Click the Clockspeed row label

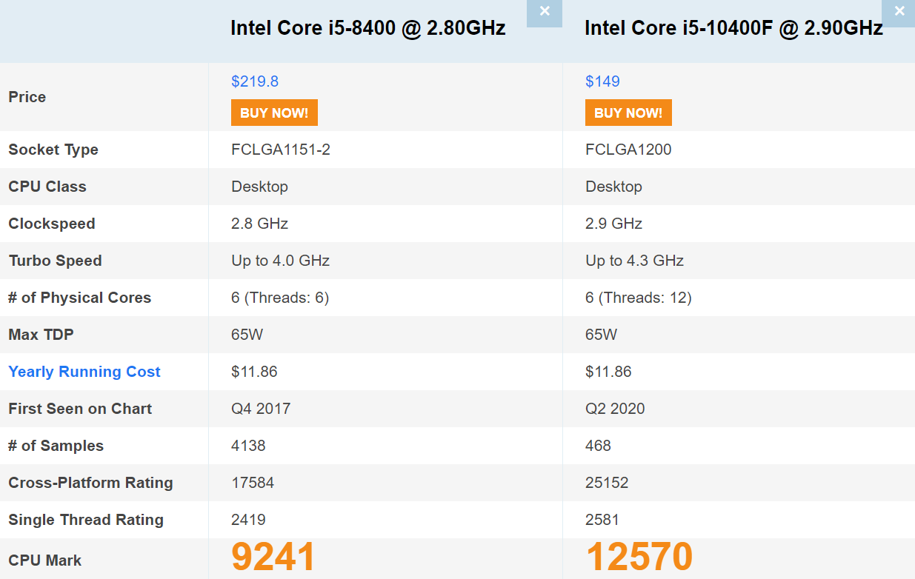pos(52,224)
